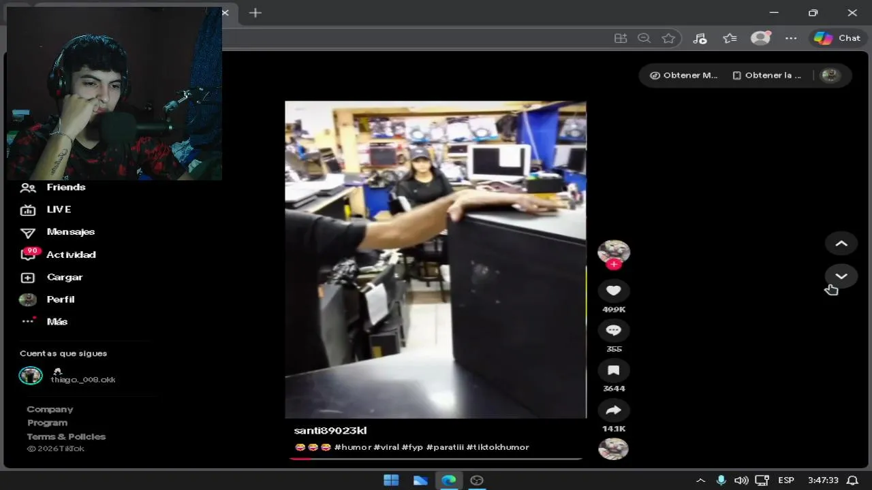This screenshot has width=872, height=490.
Task: Like the video with the heart icon
Action: click(613, 291)
